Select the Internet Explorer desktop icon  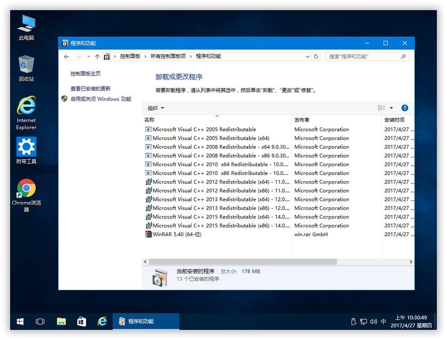click(26, 113)
